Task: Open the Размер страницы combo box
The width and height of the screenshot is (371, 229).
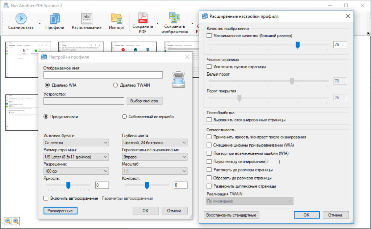Action: (76, 157)
